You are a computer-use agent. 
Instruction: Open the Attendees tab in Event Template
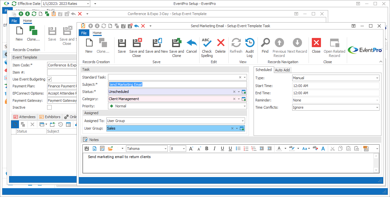point(24,117)
